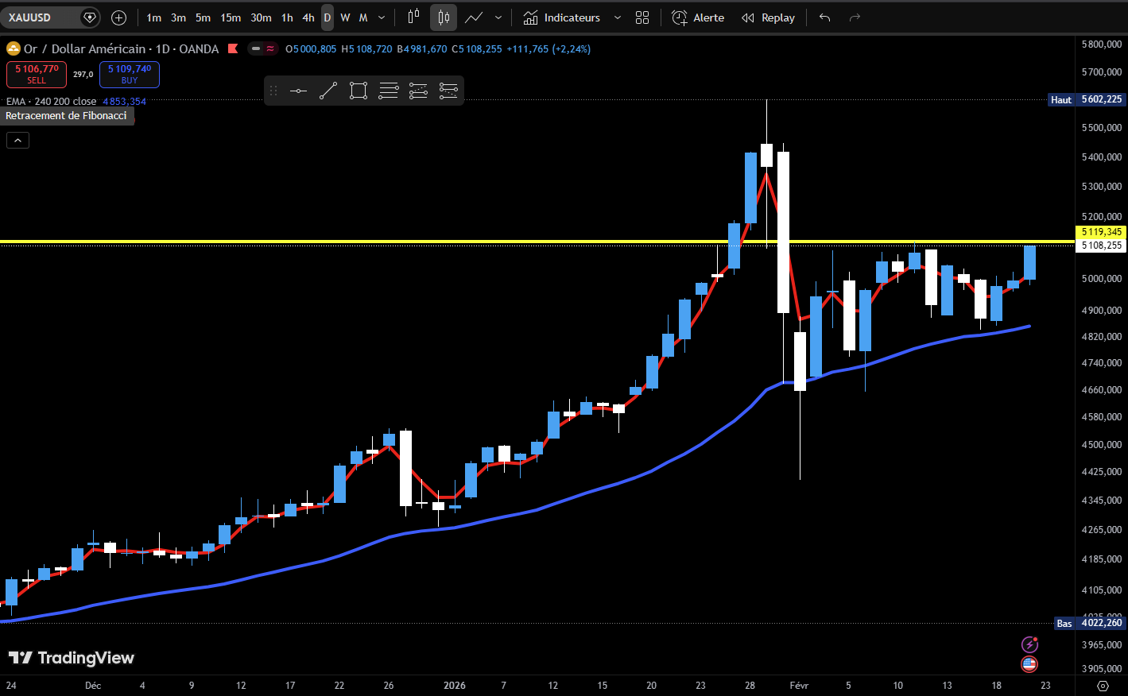Click the red SELL button
Image resolution: width=1128 pixels, height=696 pixels.
(x=37, y=74)
